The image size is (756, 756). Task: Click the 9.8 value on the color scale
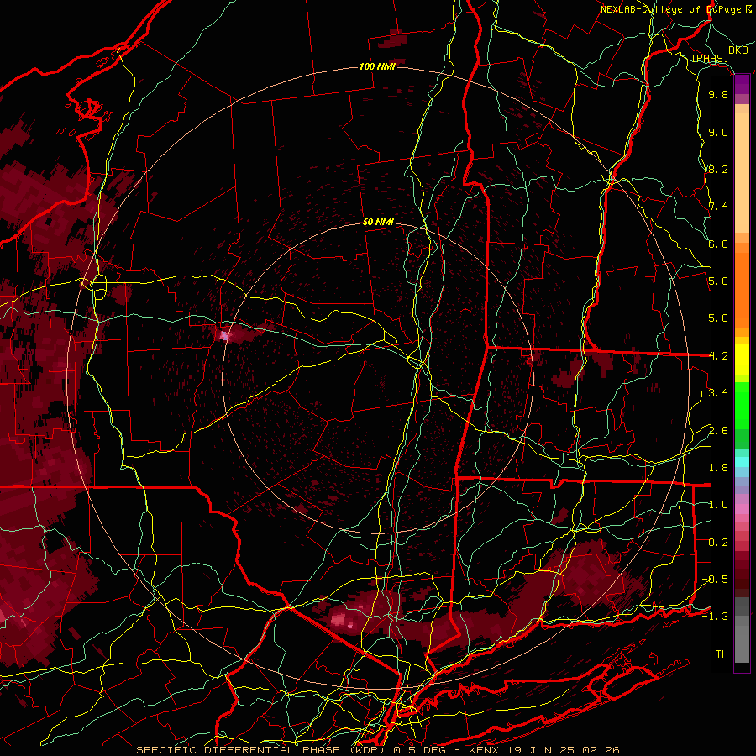click(718, 95)
